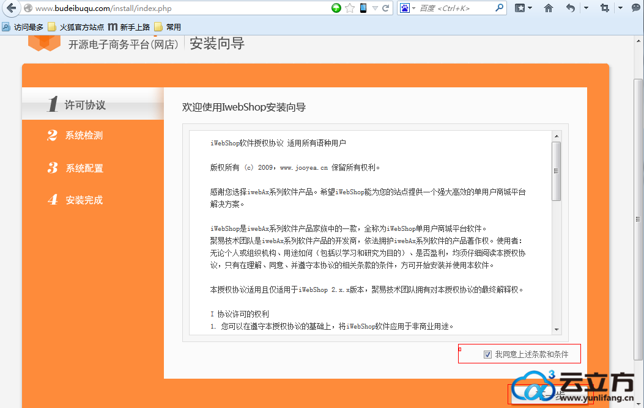Click the license agreement scrollbar thumb
This screenshot has height=408, width=644.
(557, 172)
